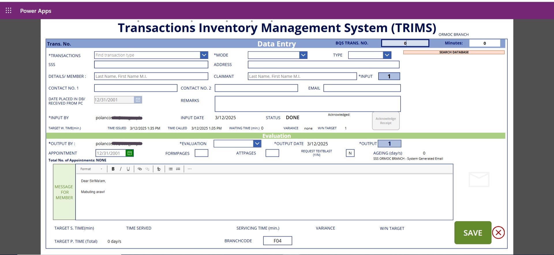Screen dimensions: 554x255
Task: Open the Format dropdown in editor toolbar
Action: (x=91, y=169)
